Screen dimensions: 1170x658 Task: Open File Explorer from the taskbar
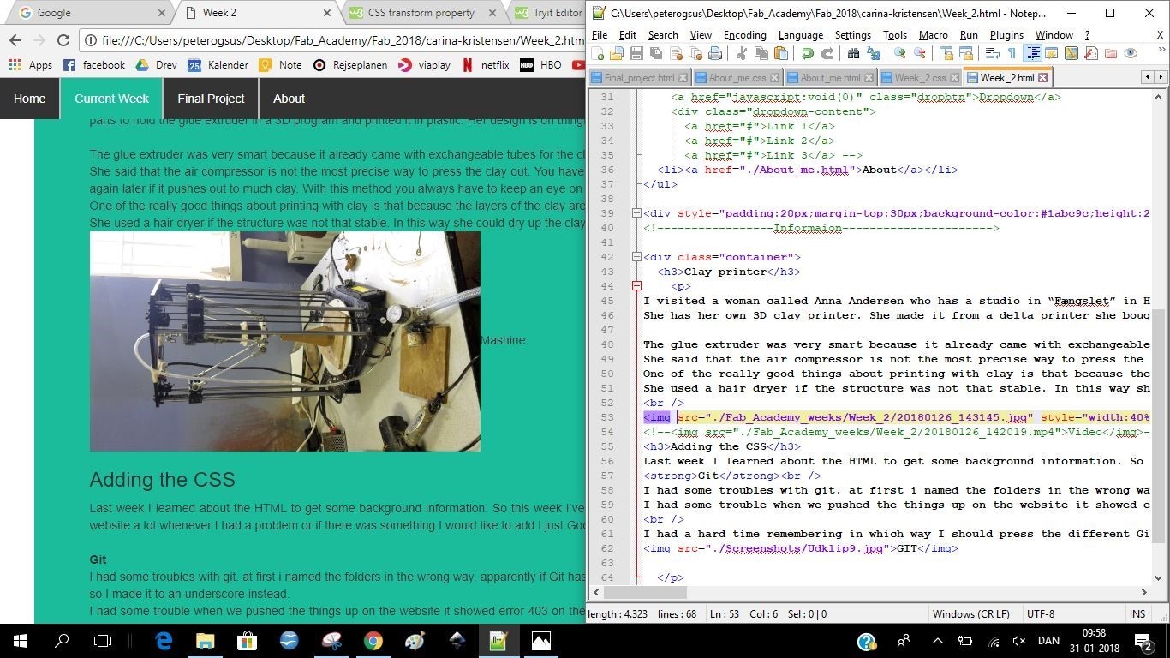pos(205,641)
